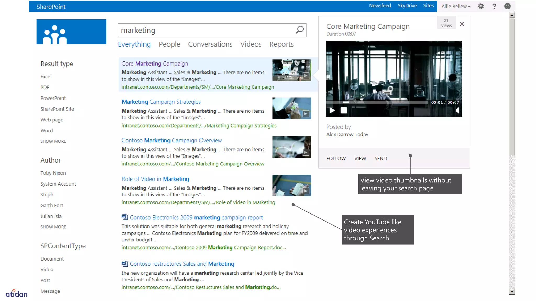Click the search magnifier icon
The height and width of the screenshot is (301, 536).
point(299,30)
